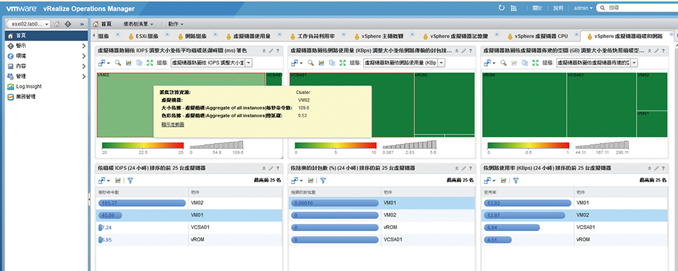Click the 說明 link in the top bar

[x=558, y=8]
